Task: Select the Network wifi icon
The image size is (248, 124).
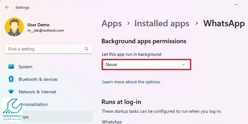Action: pos(11,92)
